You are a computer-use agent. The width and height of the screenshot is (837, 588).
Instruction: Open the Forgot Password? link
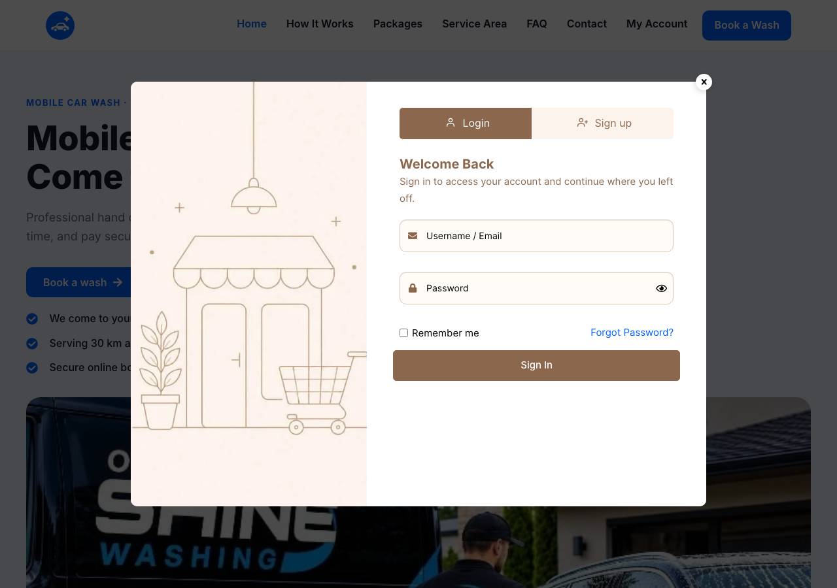pos(632,333)
